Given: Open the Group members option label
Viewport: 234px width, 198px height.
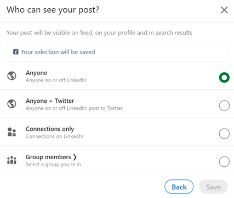Looking at the screenshot, I should pos(48,157).
